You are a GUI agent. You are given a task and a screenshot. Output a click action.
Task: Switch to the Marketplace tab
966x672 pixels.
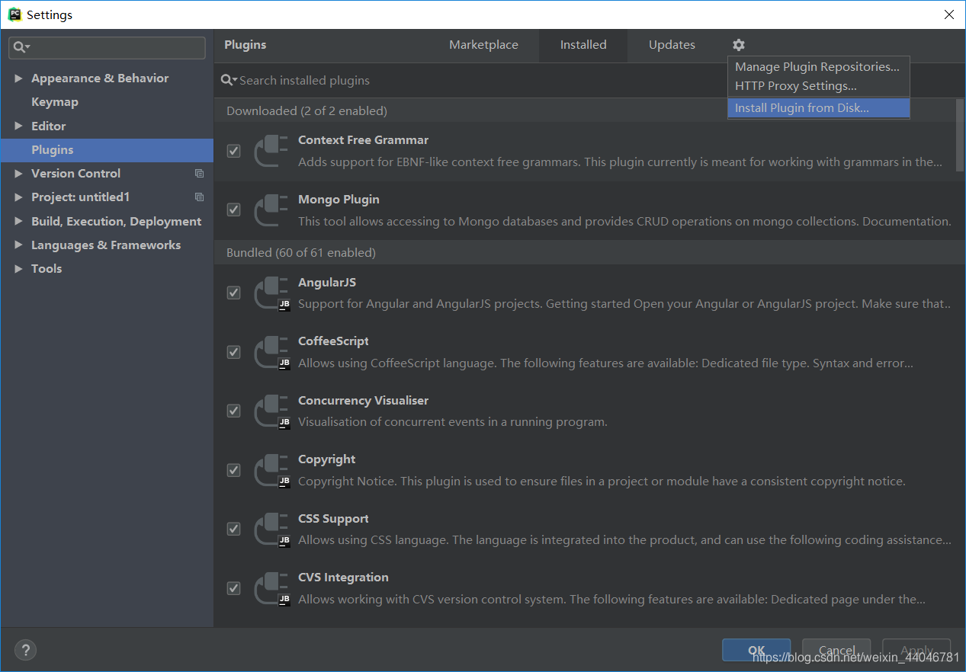click(483, 45)
